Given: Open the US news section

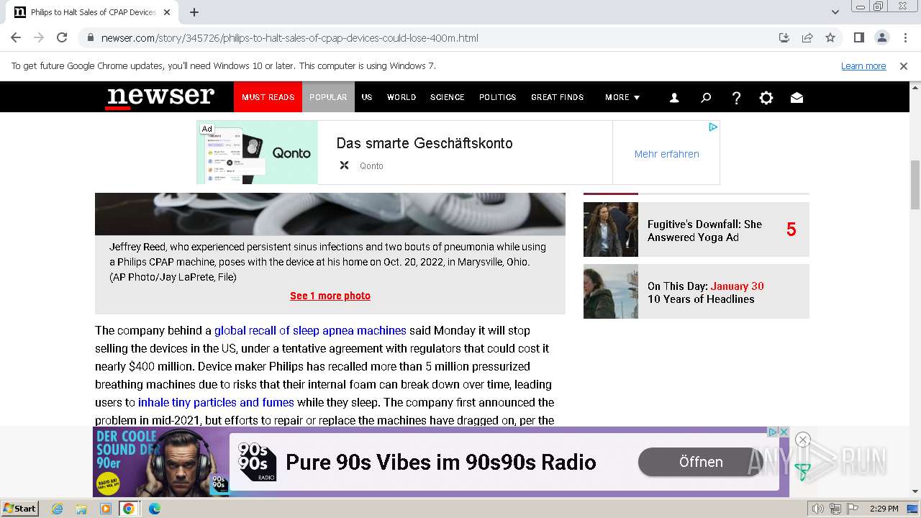Looking at the screenshot, I should pos(367,97).
